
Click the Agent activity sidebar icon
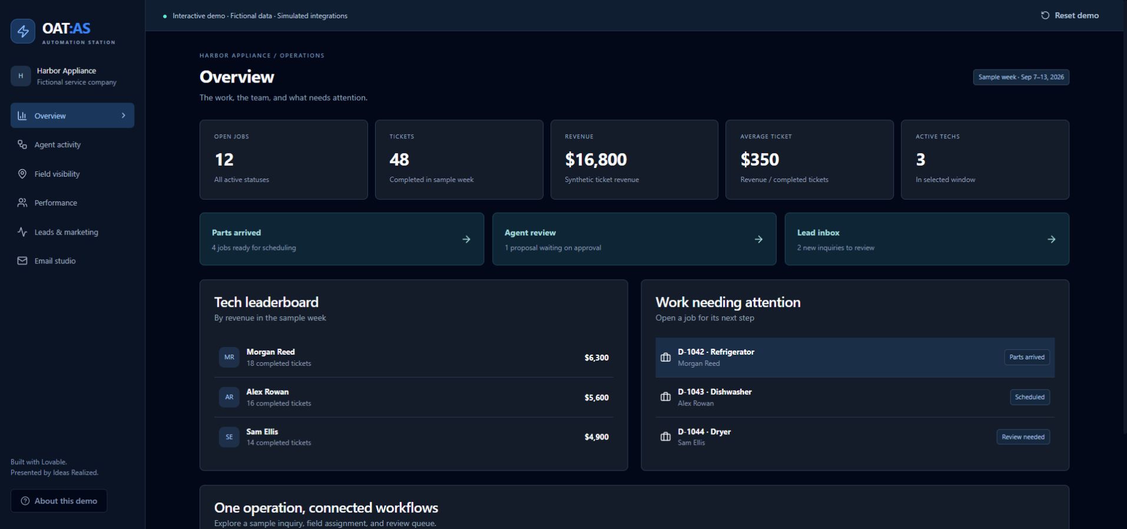coord(22,144)
